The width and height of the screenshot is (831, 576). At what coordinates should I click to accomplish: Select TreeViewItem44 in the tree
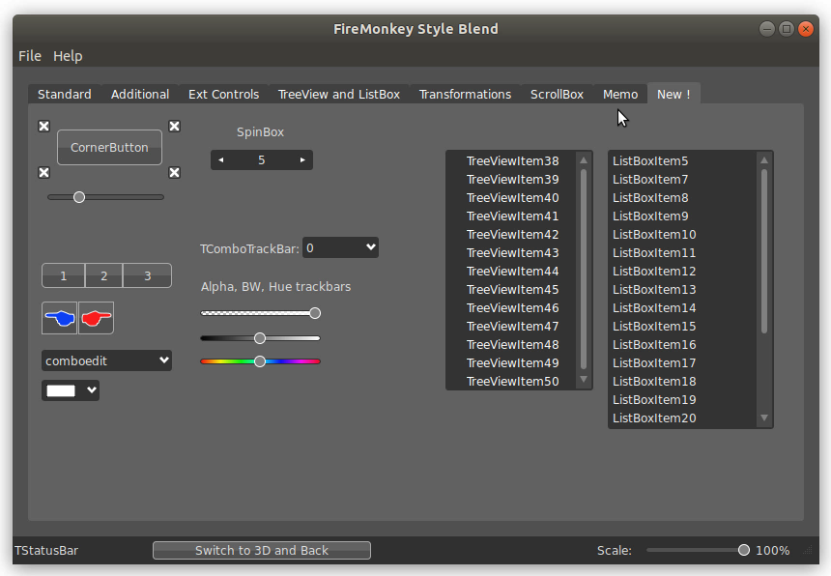pyautogui.click(x=512, y=272)
